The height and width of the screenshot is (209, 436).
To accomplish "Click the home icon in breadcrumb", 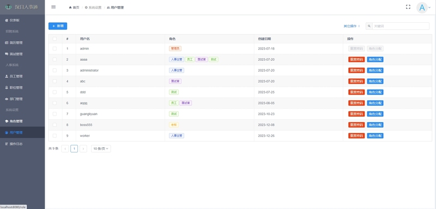I will click(x=70, y=8).
